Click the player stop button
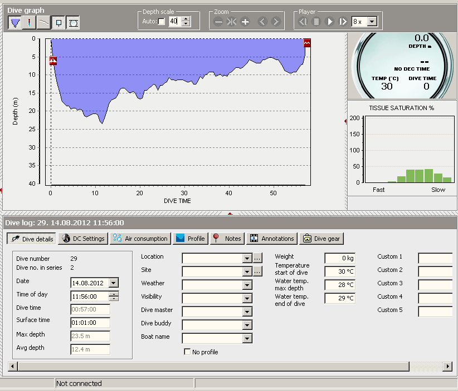The image size is (458, 391). coord(316,22)
